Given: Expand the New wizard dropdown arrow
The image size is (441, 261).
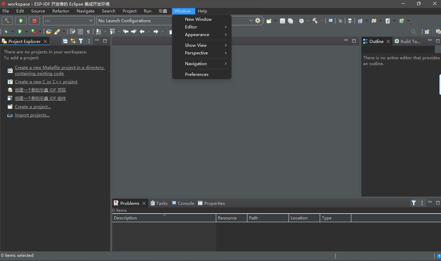Looking at the screenshot, I should 275,21.
